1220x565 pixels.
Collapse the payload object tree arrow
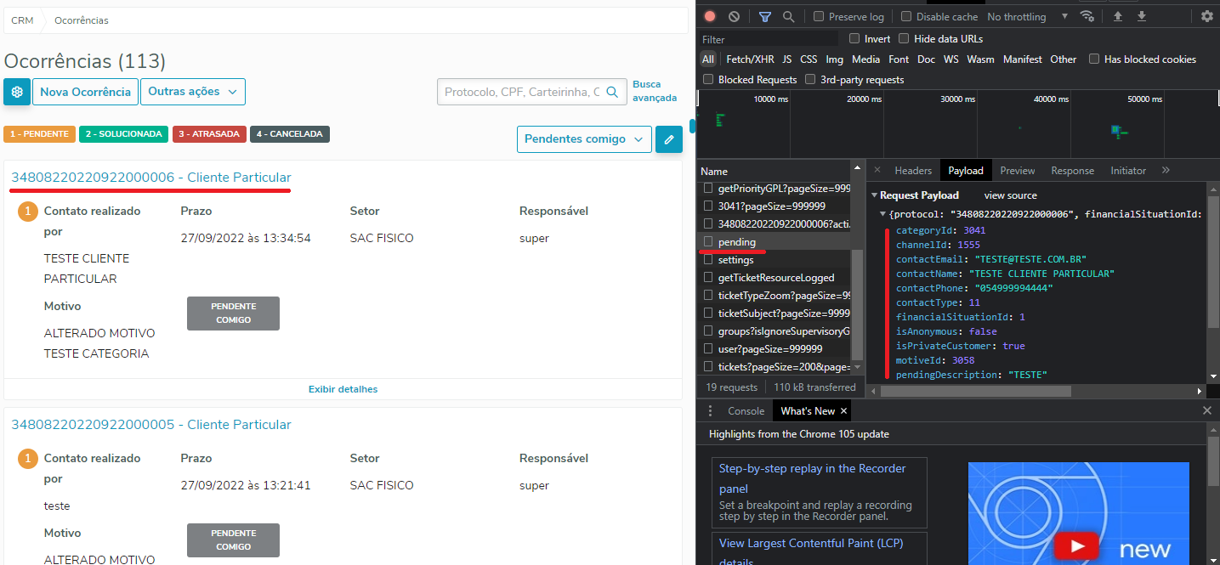point(882,214)
